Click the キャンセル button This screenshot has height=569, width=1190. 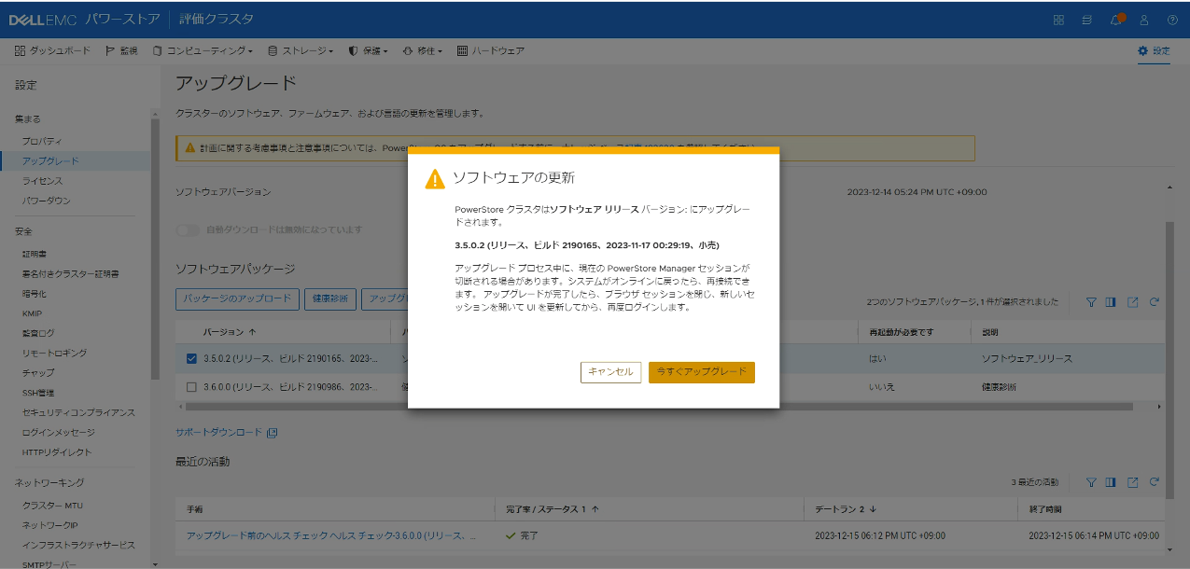(610, 371)
